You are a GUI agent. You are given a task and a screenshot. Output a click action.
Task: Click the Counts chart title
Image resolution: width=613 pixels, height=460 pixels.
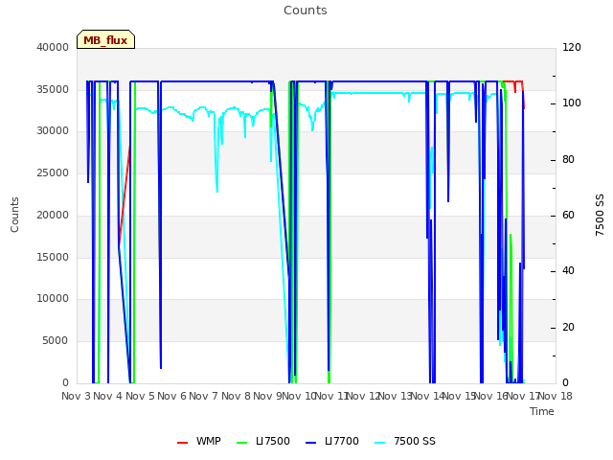pyautogui.click(x=305, y=11)
